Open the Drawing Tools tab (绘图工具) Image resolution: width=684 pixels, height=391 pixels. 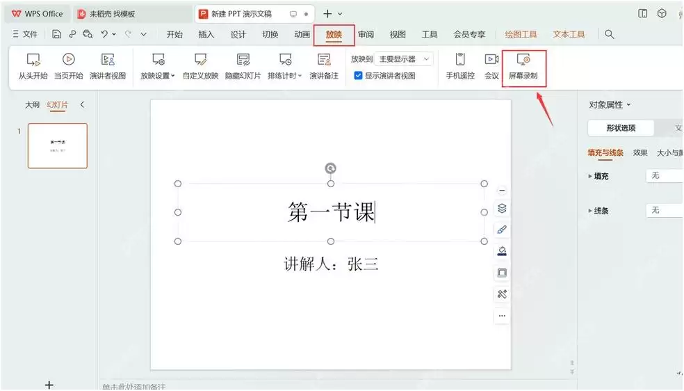[521, 35]
